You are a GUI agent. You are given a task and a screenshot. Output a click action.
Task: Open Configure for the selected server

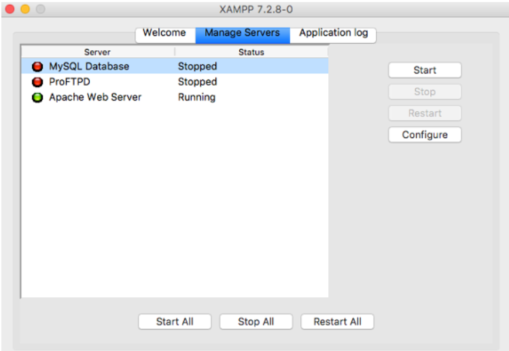click(425, 135)
